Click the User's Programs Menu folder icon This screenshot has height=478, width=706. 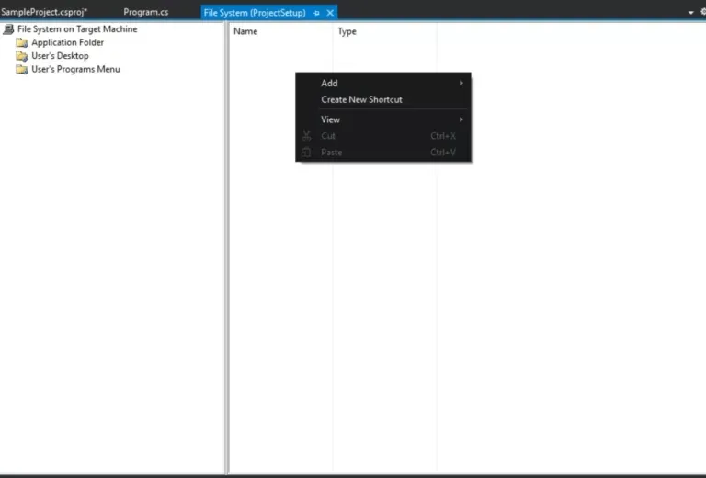(22, 70)
